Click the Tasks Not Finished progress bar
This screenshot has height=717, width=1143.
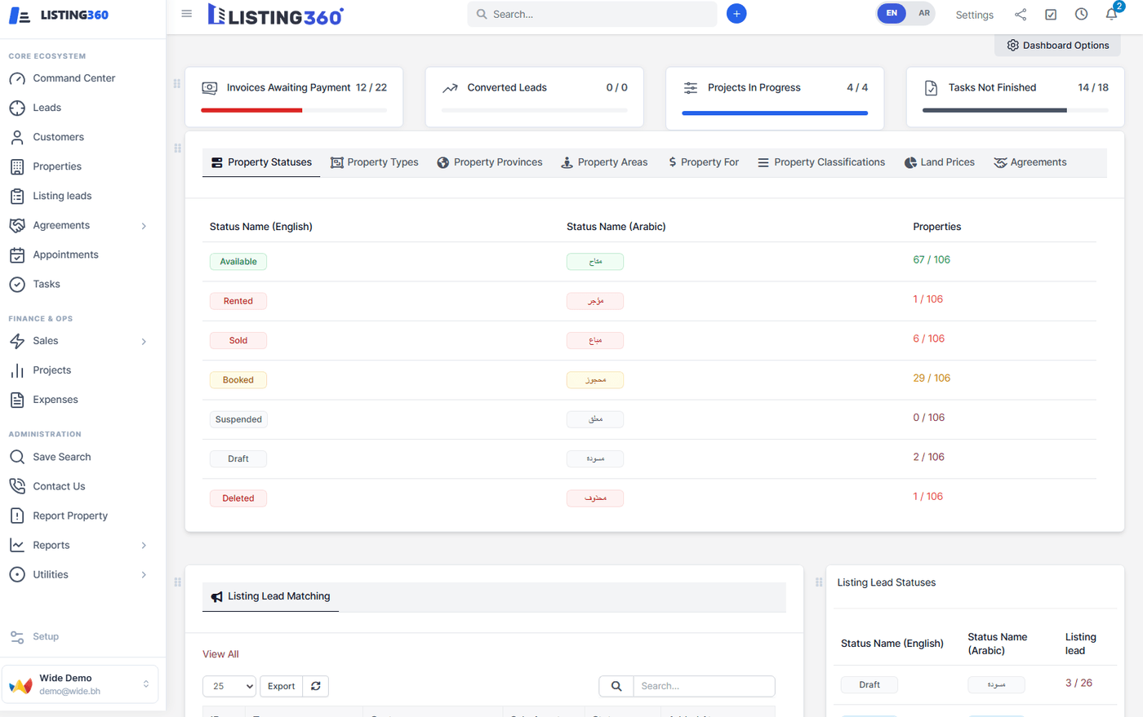(x=1016, y=110)
